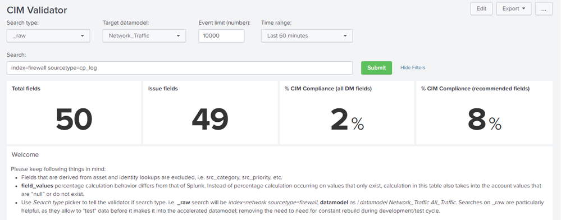Open the Export dropdown menu
This screenshot has width=561, height=220.
coord(514,8)
